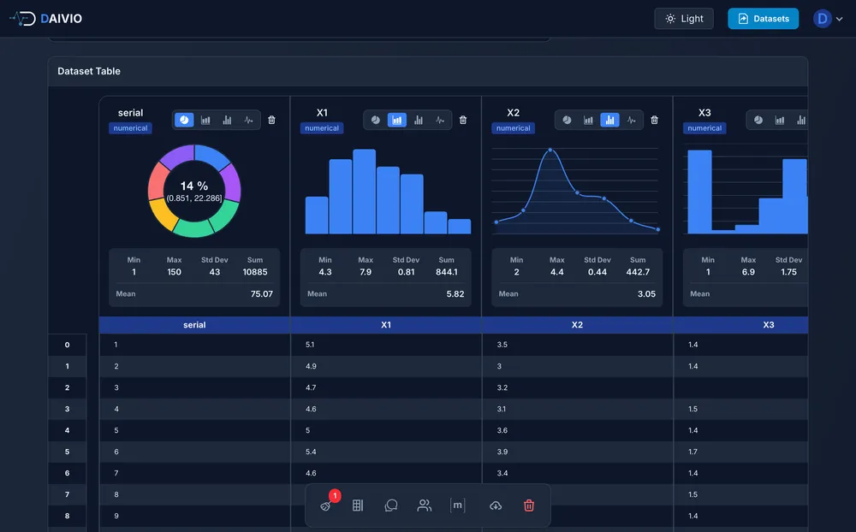This screenshot has width=856, height=532.
Task: Switch X3 column to bar chart view
Action: tap(799, 120)
